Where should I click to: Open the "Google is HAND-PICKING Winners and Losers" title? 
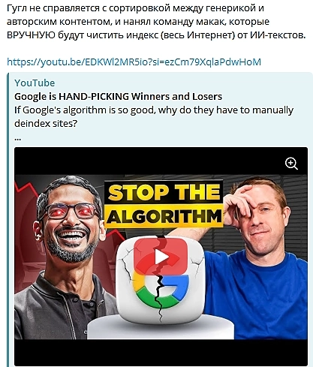click(x=118, y=97)
